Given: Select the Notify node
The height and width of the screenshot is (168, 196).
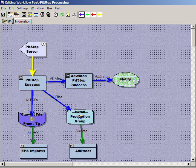Looking at the screenshot, I should (x=125, y=79).
